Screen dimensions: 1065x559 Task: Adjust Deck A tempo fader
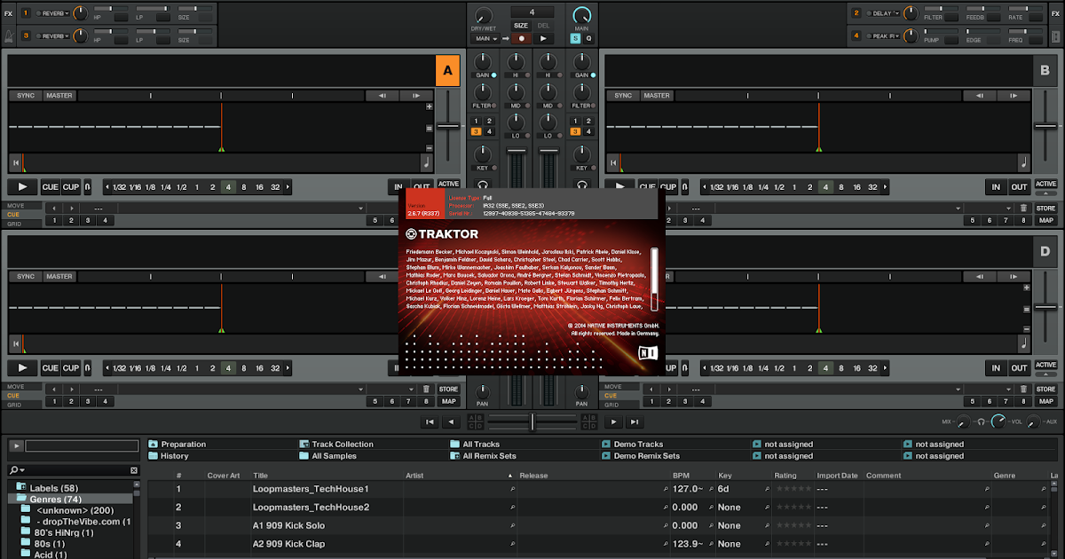click(x=448, y=127)
